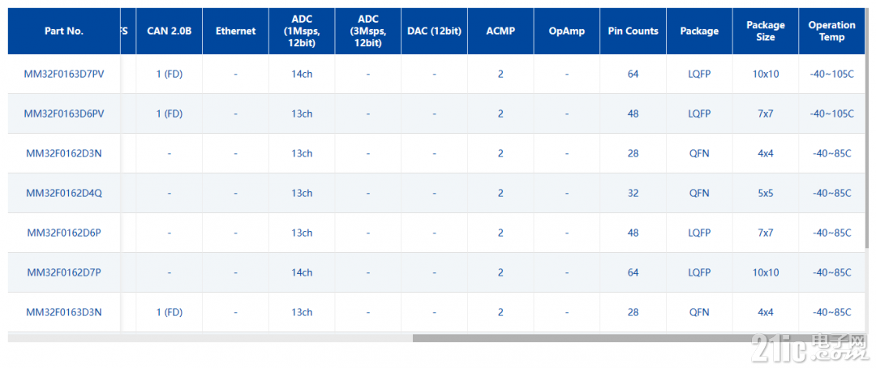This screenshot has width=876, height=368.
Task: Click the DAC (12bit) column header
Action: point(434,32)
